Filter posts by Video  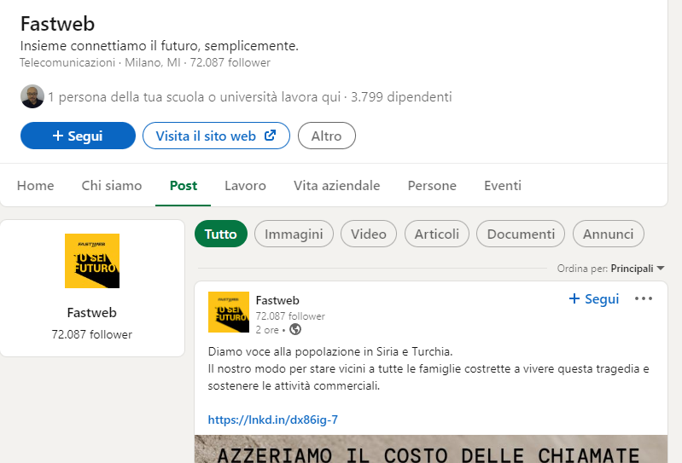368,234
